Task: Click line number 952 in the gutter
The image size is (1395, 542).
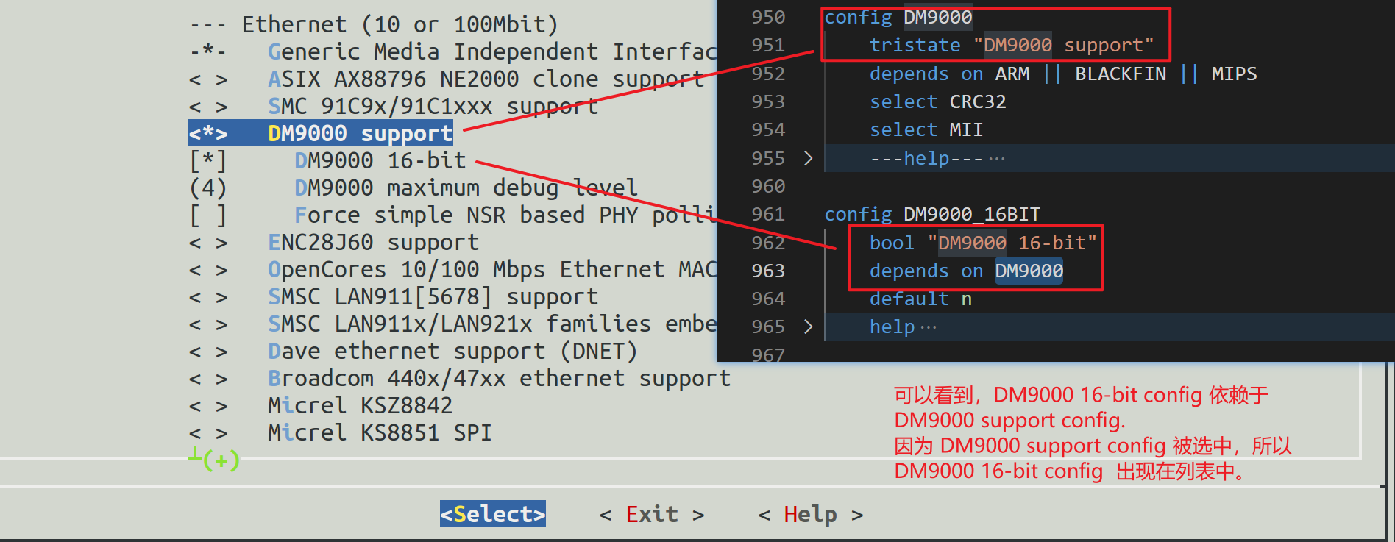Action: pos(768,74)
